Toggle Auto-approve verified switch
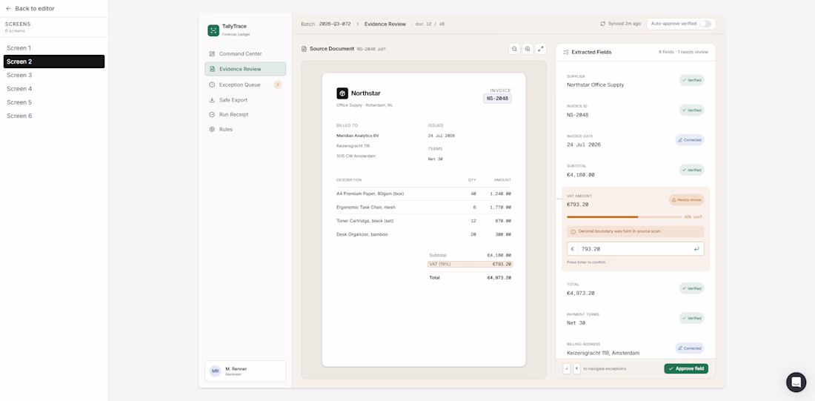The width and height of the screenshot is (815, 401). (705, 24)
